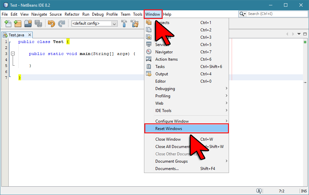The width and height of the screenshot is (309, 195).
Task: Open the Help menu
Action: tap(167, 14)
